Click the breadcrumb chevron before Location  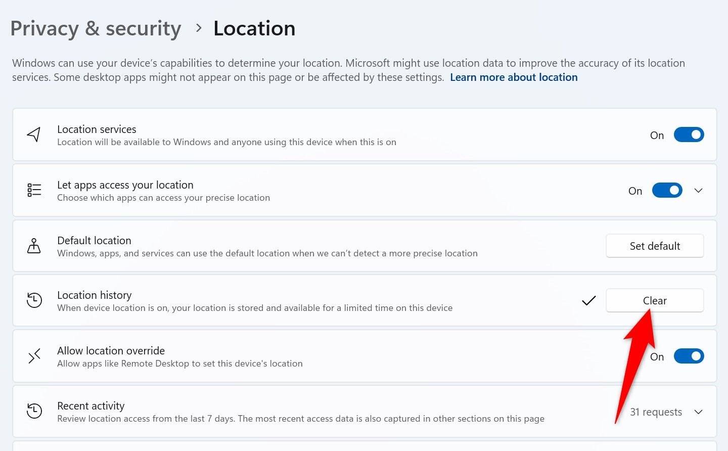199,28
